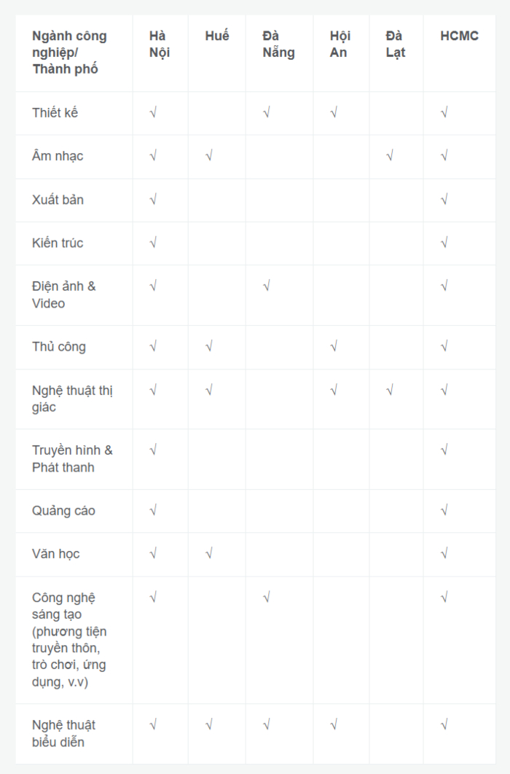Click the Thiết kế row label
The width and height of the screenshot is (510, 774).
coord(55,112)
